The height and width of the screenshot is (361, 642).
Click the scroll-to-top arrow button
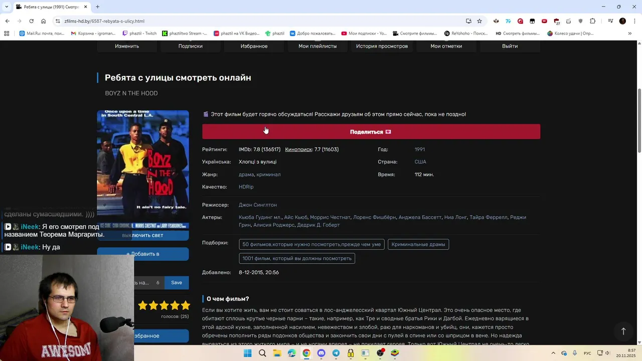click(623, 331)
